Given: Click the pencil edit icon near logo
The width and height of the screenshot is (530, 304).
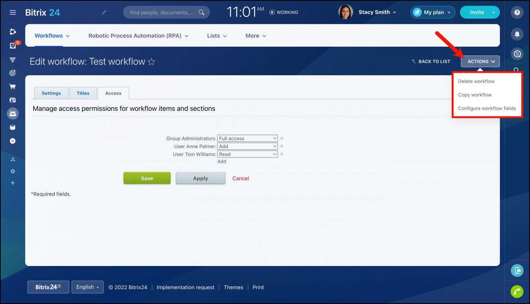Looking at the screenshot, I should coord(104,12).
